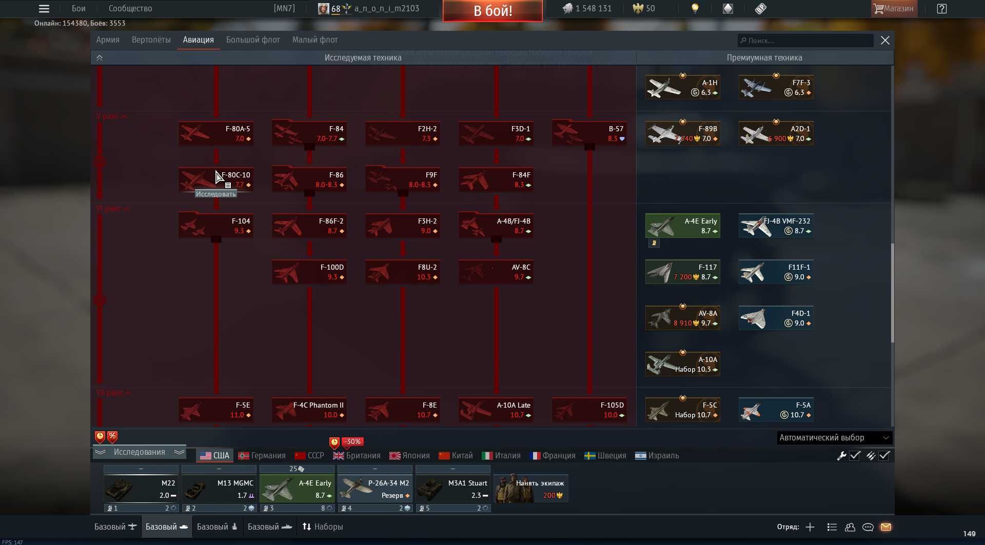The image size is (985, 545).
Task: Select the Япония nation
Action: click(x=409, y=456)
